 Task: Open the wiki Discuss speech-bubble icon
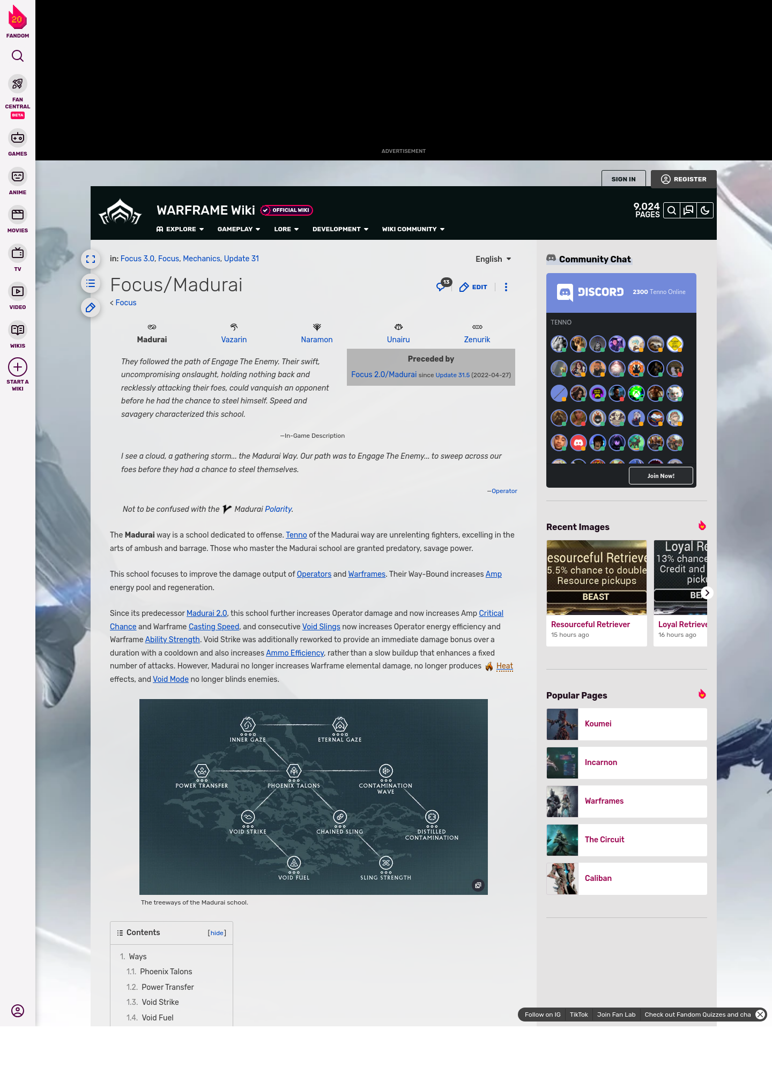point(688,210)
